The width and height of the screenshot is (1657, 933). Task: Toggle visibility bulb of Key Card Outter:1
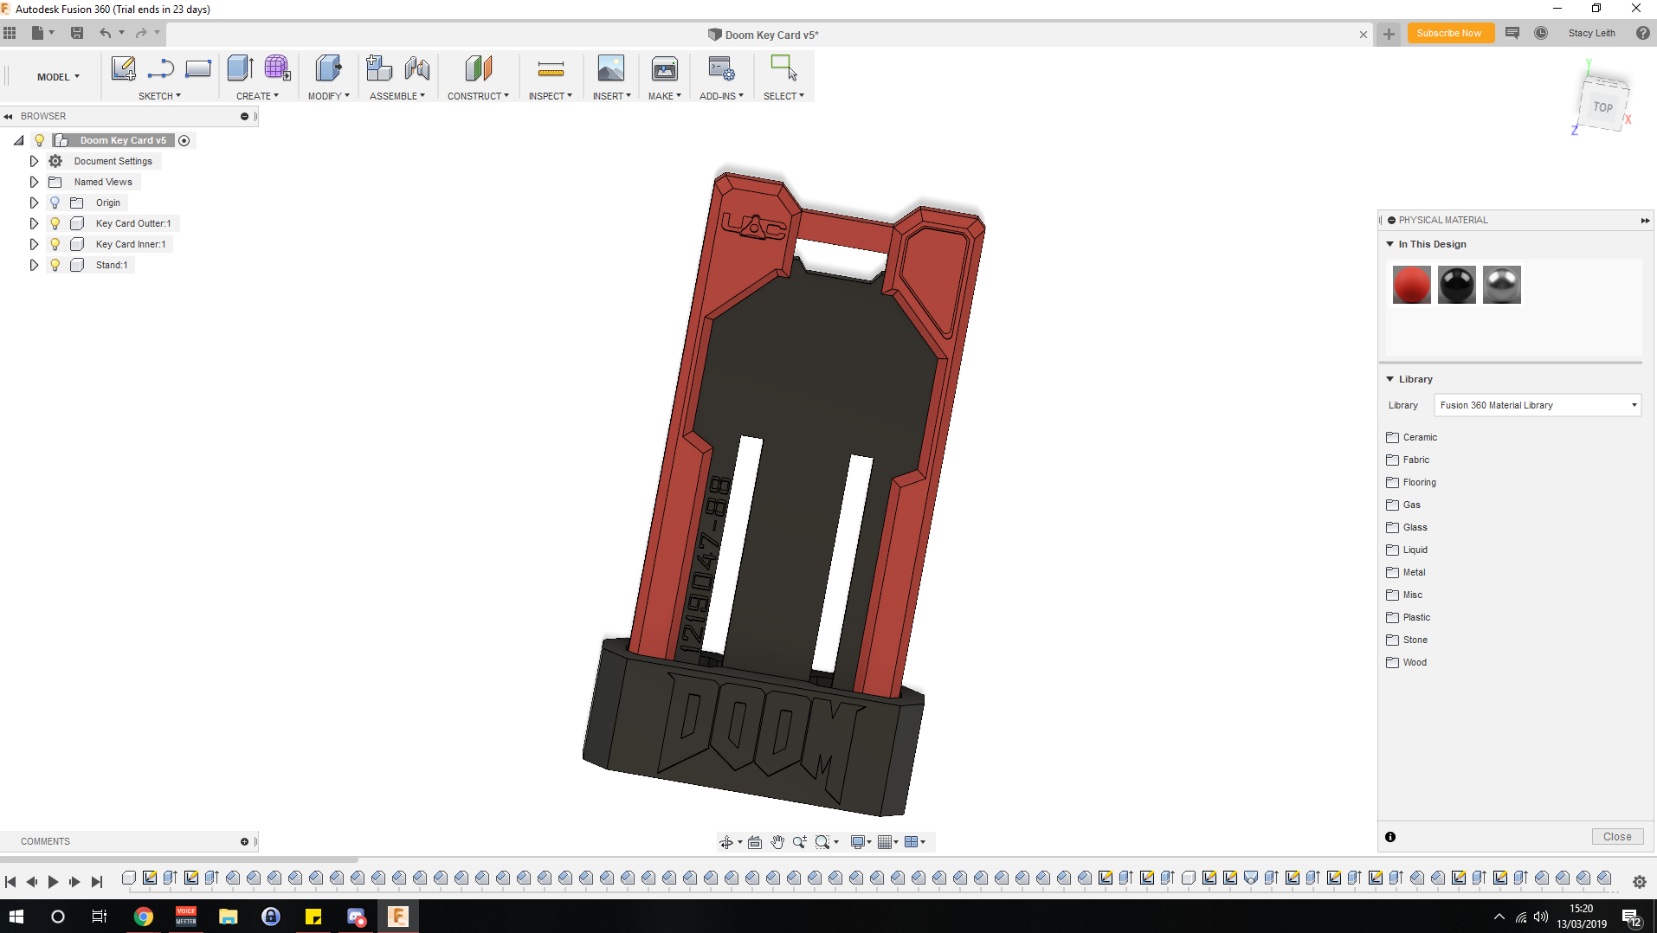click(55, 223)
